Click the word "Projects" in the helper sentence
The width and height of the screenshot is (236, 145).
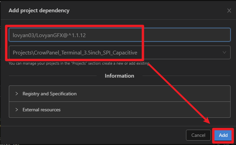(x=79, y=63)
